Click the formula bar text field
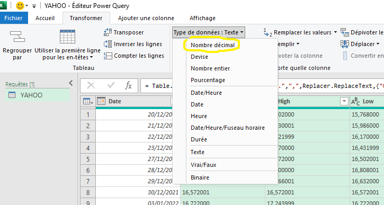Viewport: 384px width, 205px height. 262,86
